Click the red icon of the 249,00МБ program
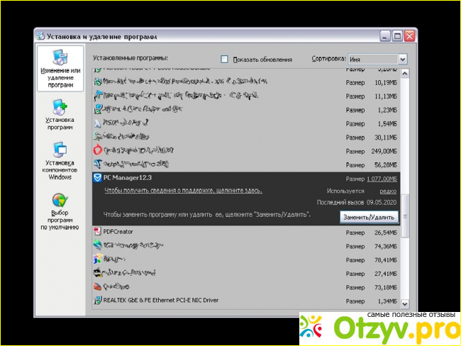The width and height of the screenshot is (461, 346). point(98,151)
